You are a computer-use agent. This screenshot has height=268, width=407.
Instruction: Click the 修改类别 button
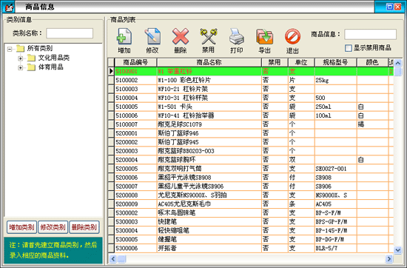tap(53, 227)
